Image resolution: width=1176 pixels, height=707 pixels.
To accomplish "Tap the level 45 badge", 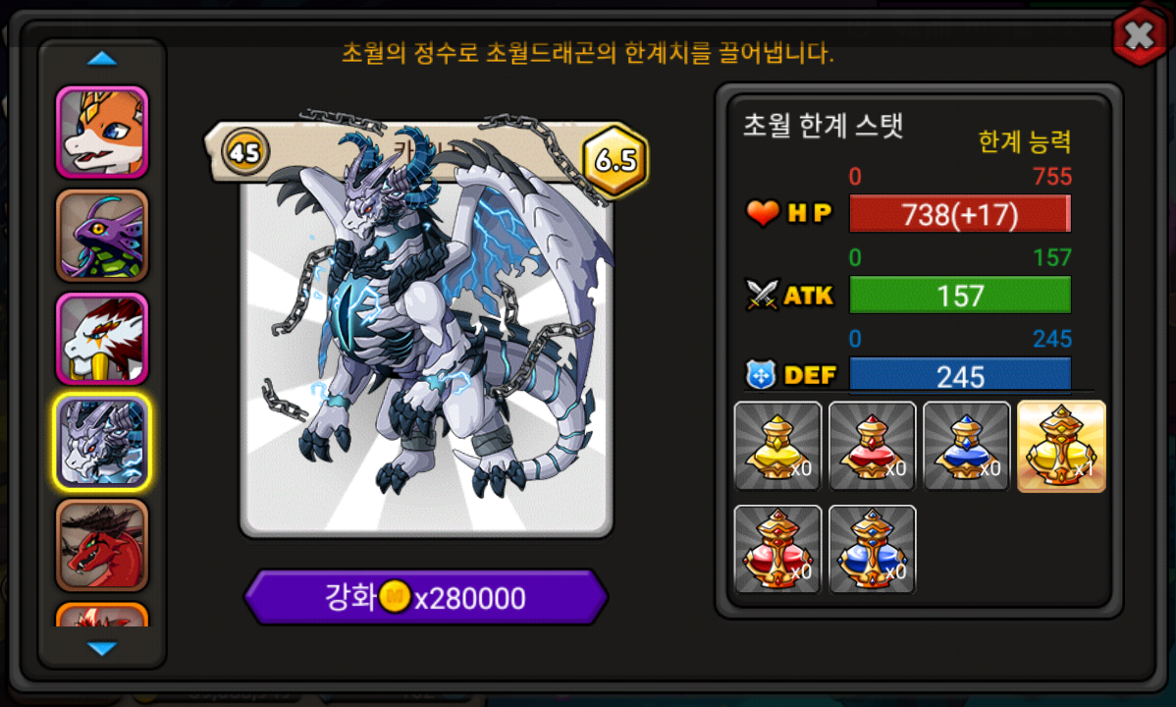I will (244, 152).
